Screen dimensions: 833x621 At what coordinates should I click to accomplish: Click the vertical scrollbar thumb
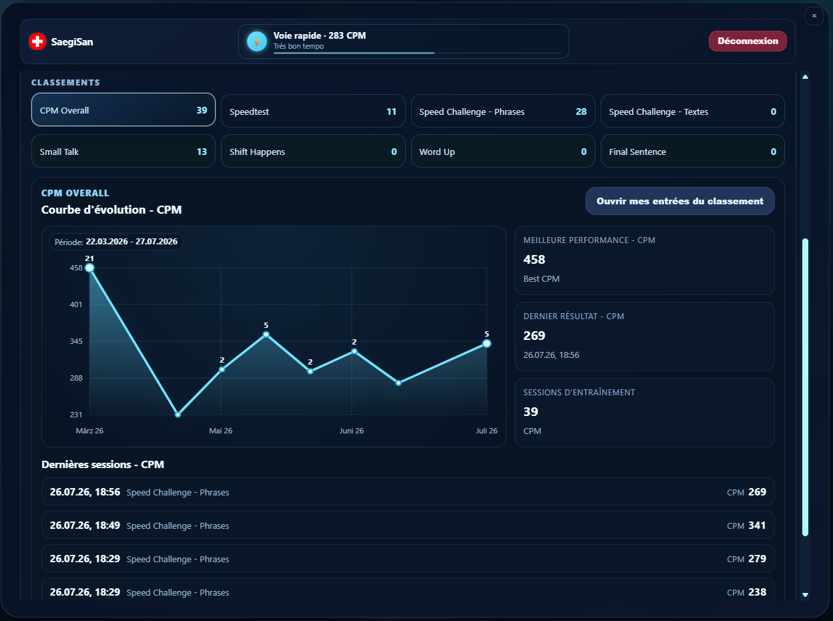point(805,387)
